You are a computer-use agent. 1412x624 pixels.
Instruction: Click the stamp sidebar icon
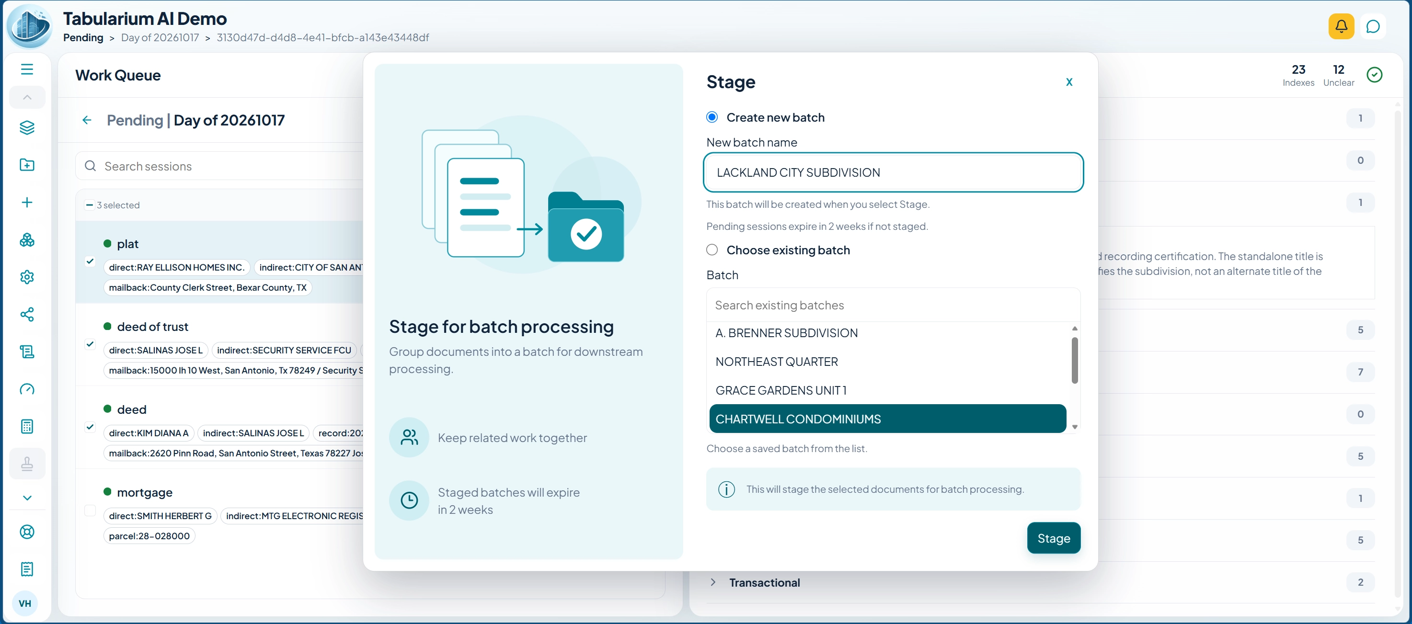click(x=27, y=464)
